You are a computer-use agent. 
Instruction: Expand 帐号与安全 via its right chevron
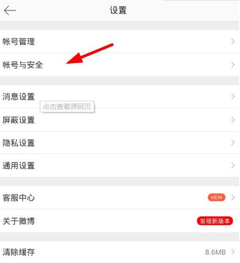(x=233, y=65)
